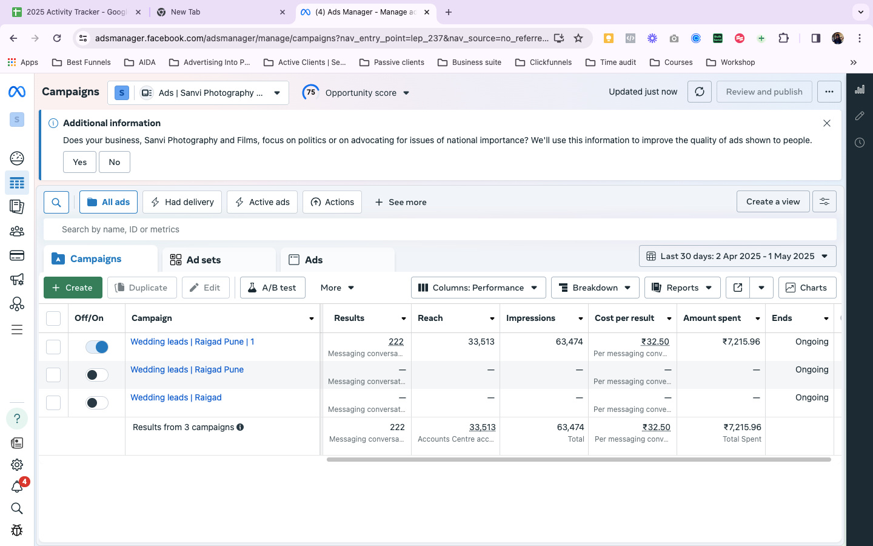Click the refresh data icon button
The height and width of the screenshot is (546, 873).
(x=699, y=92)
